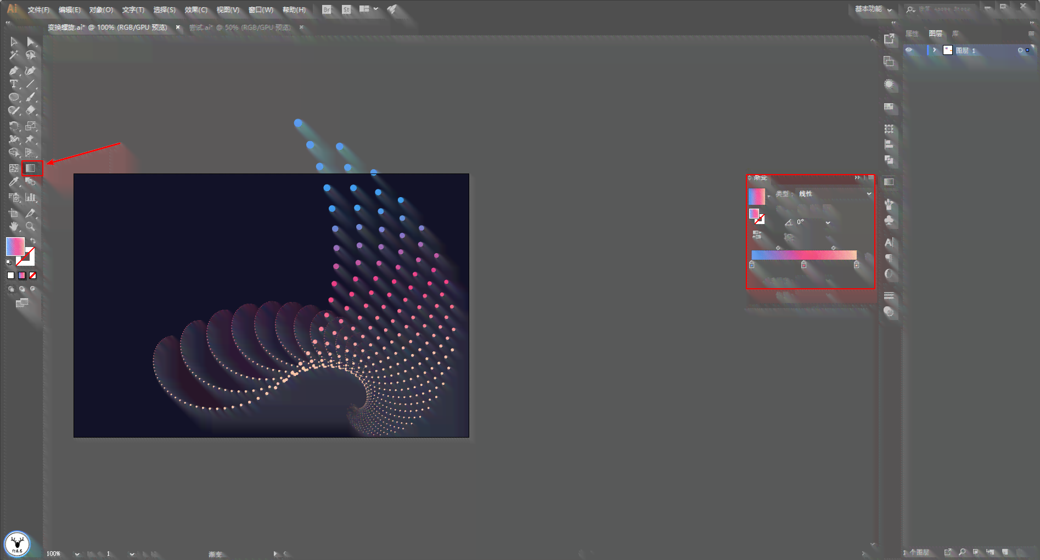The height and width of the screenshot is (560, 1040).
Task: Set paint mode to None
Action: [x=33, y=276]
